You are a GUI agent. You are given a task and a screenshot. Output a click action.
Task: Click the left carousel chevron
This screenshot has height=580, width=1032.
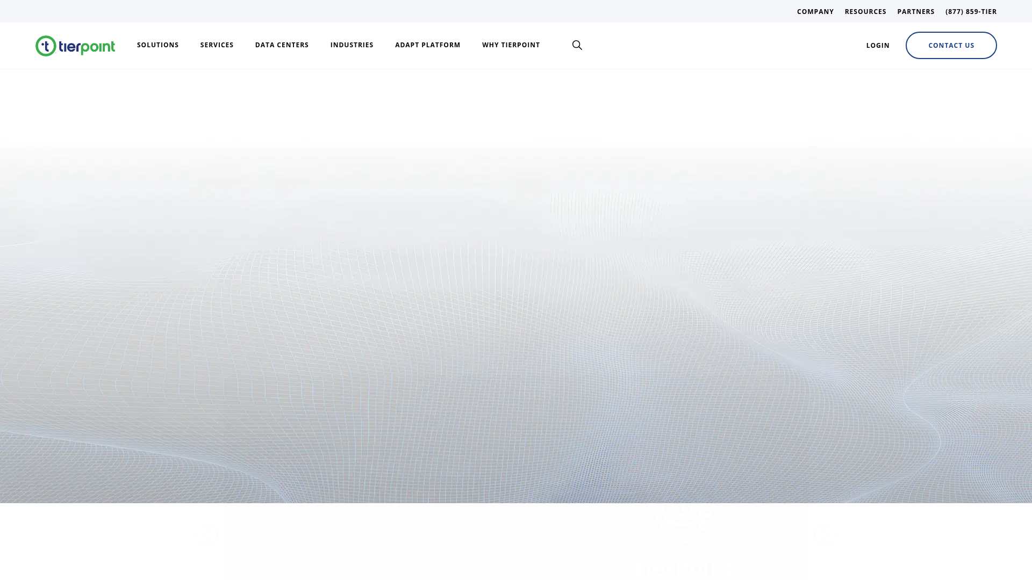207,534
